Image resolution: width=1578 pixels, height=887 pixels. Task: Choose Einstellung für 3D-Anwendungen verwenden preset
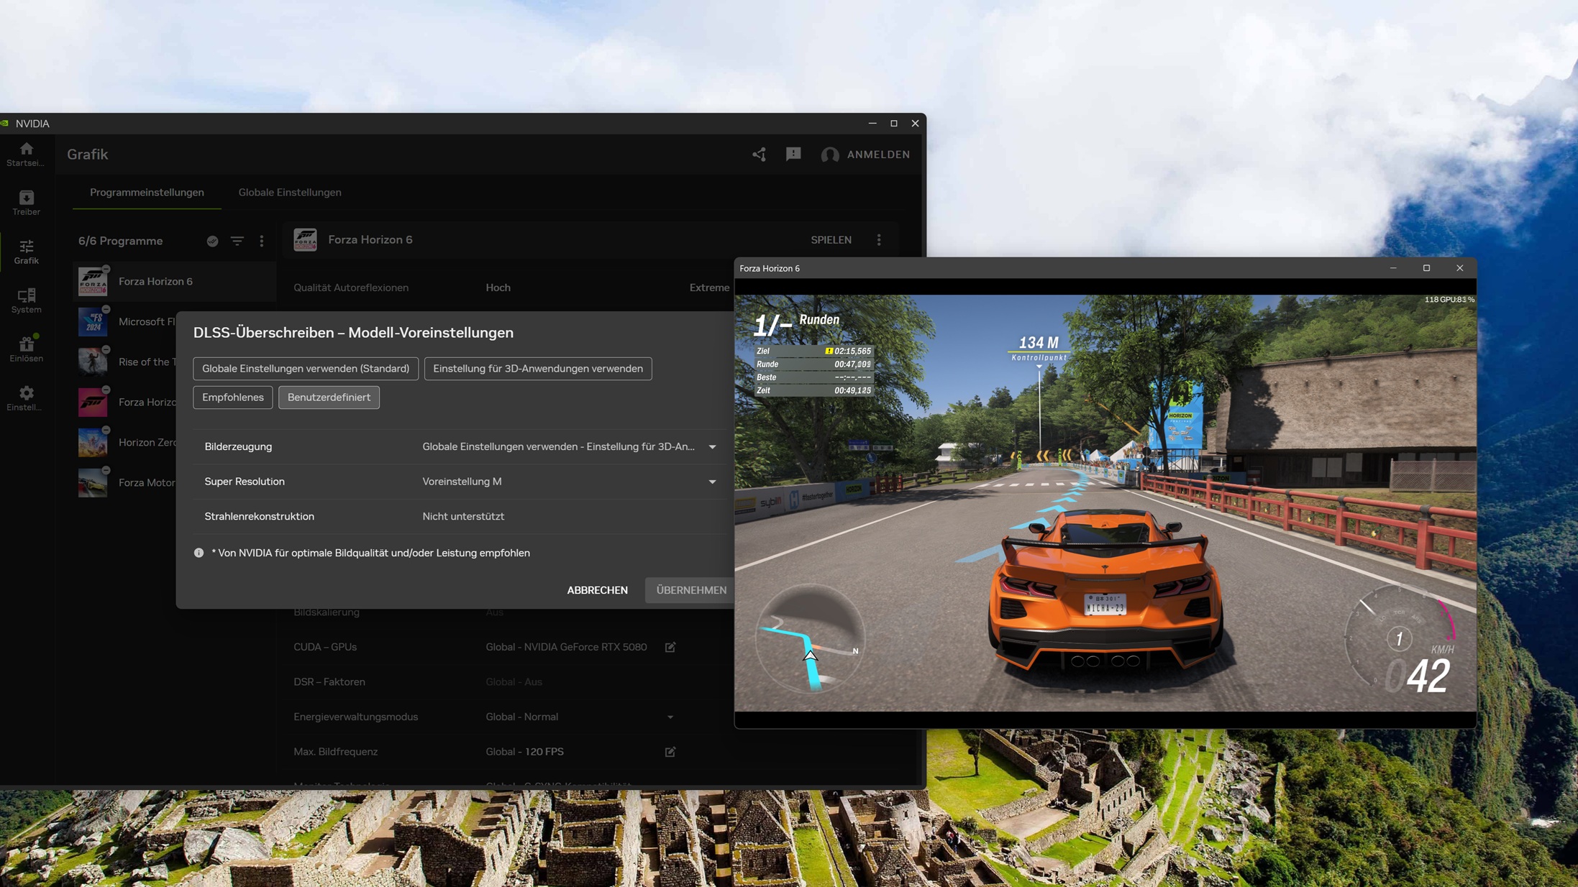(x=538, y=369)
